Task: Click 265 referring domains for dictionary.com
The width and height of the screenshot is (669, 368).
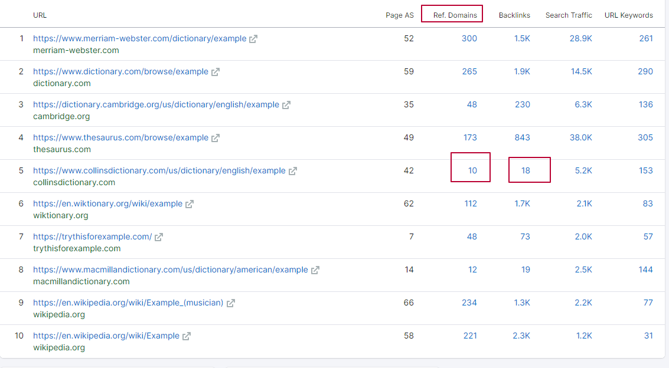Action: [x=469, y=71]
